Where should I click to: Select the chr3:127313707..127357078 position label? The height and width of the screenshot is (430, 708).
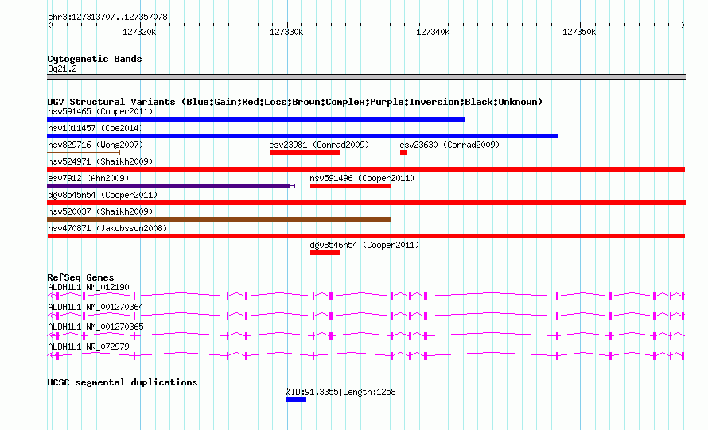(x=107, y=17)
